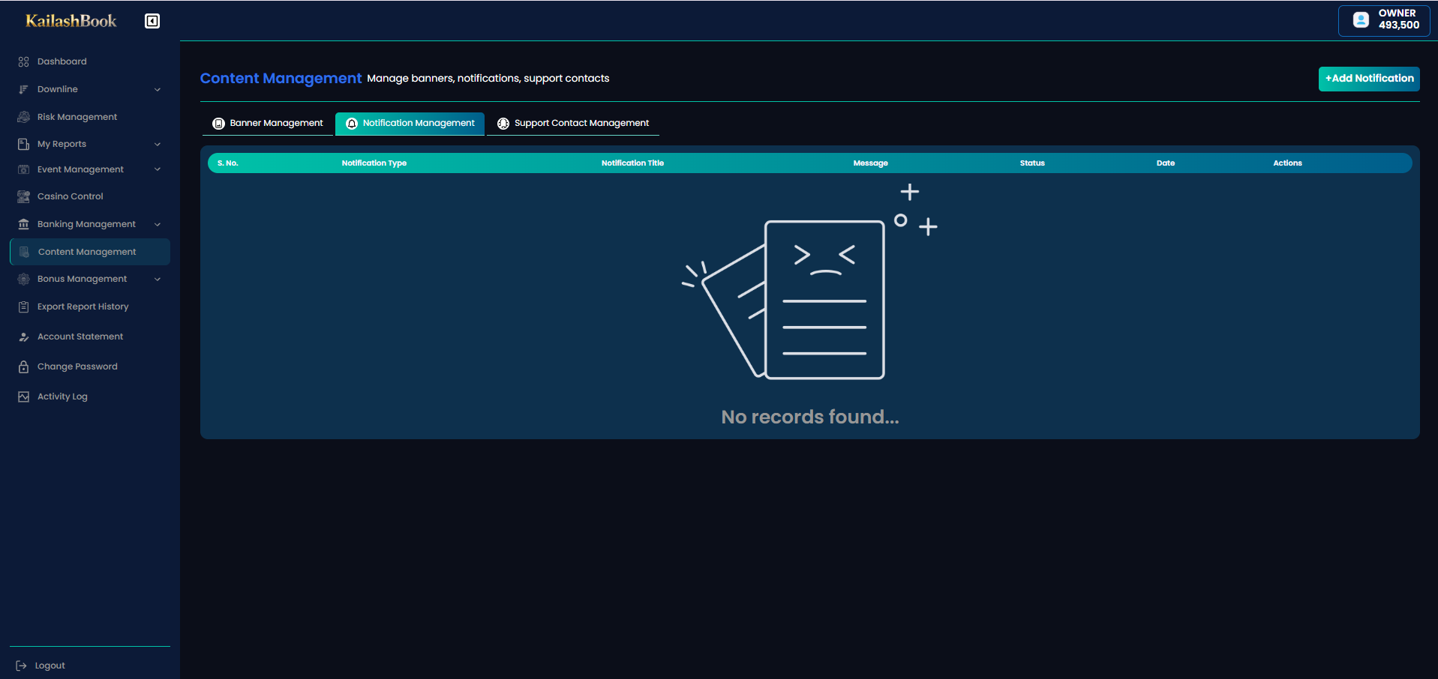This screenshot has width=1438, height=679.
Task: Click the Downline icon in sidebar
Action: coord(23,89)
